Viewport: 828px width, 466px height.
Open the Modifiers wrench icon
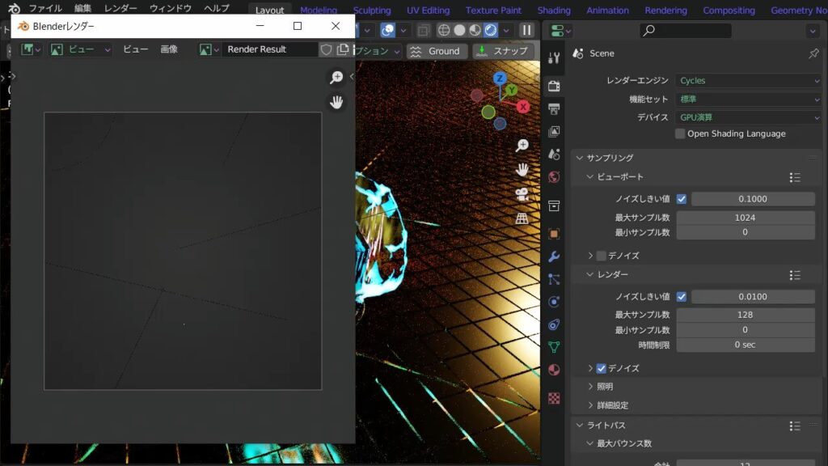[x=554, y=256]
